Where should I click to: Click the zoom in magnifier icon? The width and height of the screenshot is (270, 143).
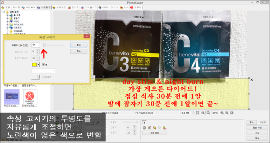tap(222, 113)
